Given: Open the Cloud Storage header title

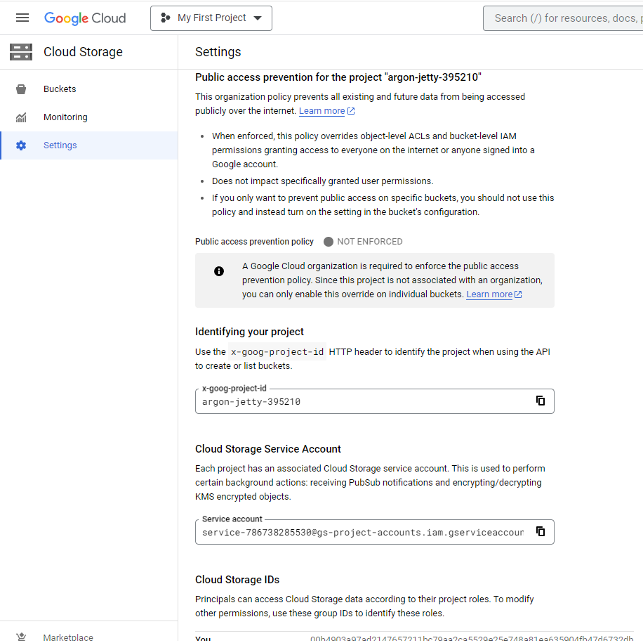Looking at the screenshot, I should click(83, 52).
